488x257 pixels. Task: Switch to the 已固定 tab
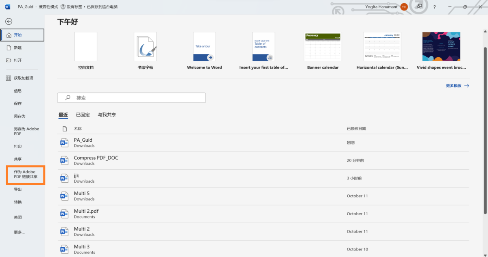[x=83, y=115]
